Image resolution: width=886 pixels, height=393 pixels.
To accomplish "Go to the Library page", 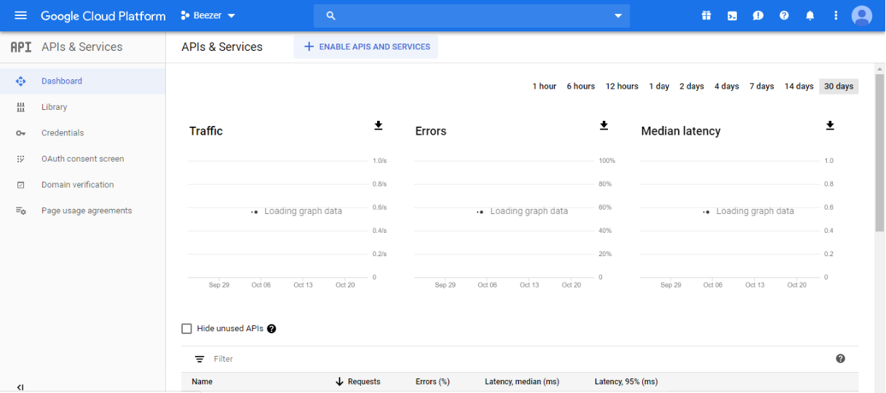I will (x=54, y=107).
